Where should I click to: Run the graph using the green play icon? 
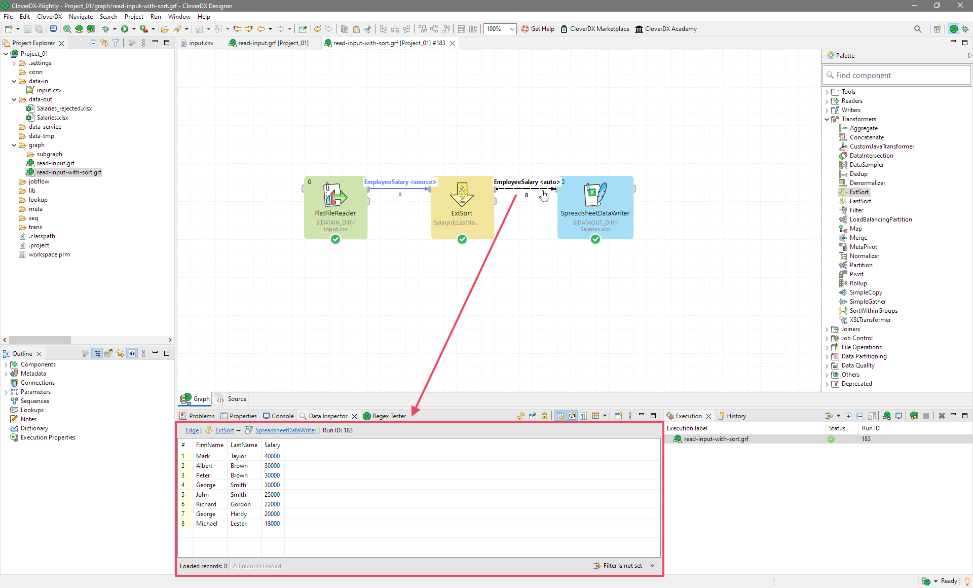(126, 29)
